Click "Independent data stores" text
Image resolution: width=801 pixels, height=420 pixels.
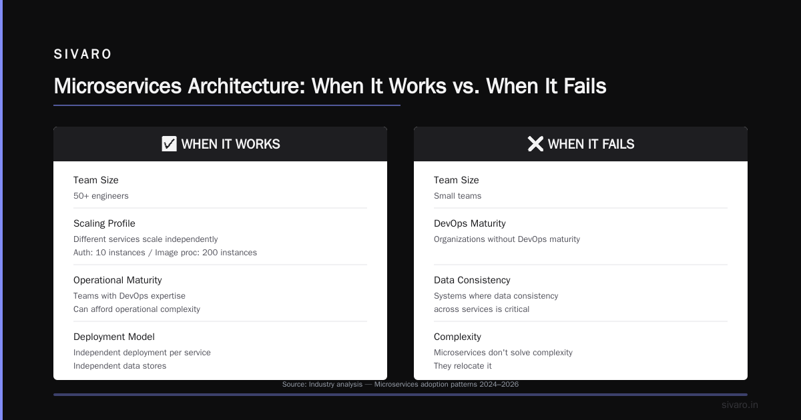(x=120, y=366)
